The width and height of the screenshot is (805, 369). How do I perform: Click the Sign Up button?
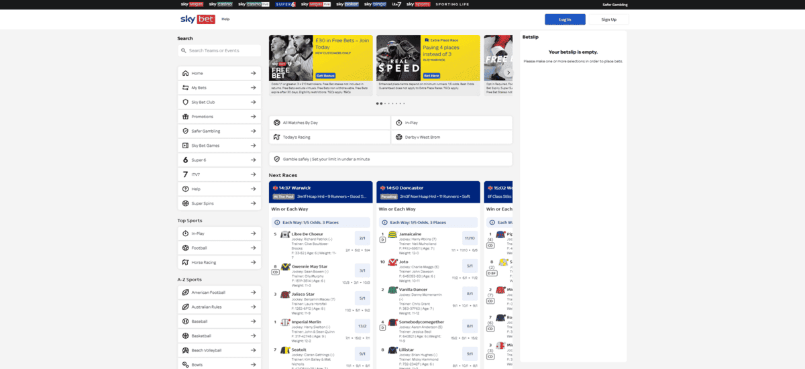point(608,19)
